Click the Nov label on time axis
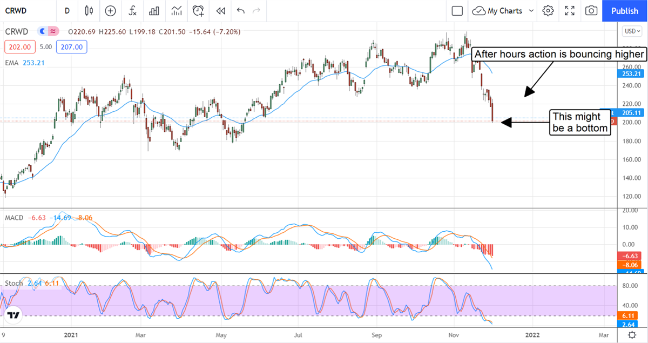This screenshot has height=343, width=648. (x=454, y=335)
